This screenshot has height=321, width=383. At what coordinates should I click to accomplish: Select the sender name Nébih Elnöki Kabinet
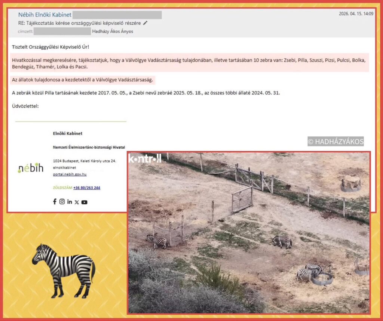coord(45,15)
